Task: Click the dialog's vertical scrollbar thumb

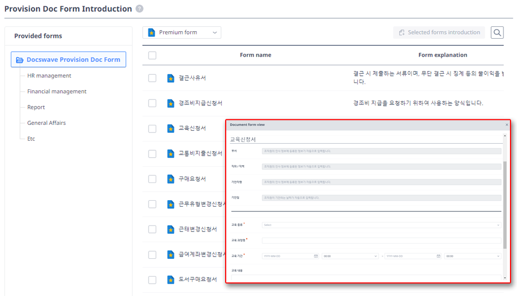Action: click(505, 205)
